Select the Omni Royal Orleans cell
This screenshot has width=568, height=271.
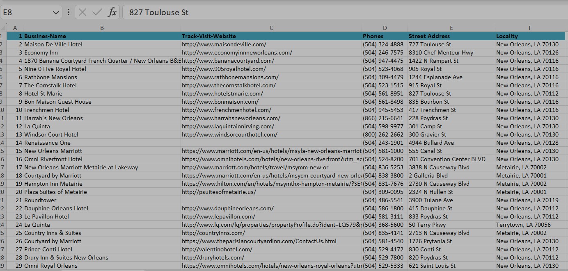coord(102,266)
